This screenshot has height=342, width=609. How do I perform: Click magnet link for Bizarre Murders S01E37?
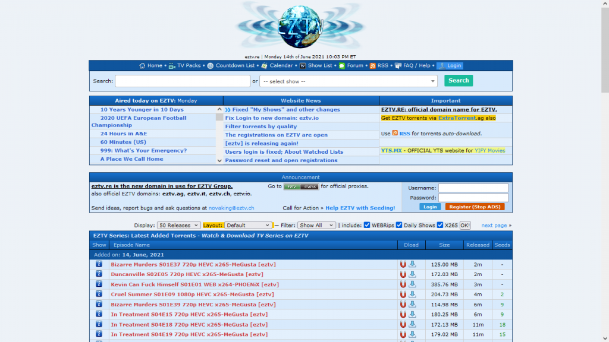(403, 264)
